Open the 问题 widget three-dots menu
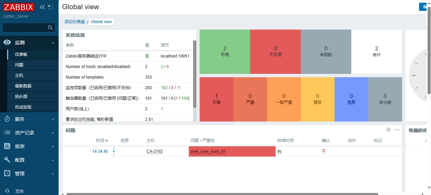This screenshot has width=431, height=195. 397,130
